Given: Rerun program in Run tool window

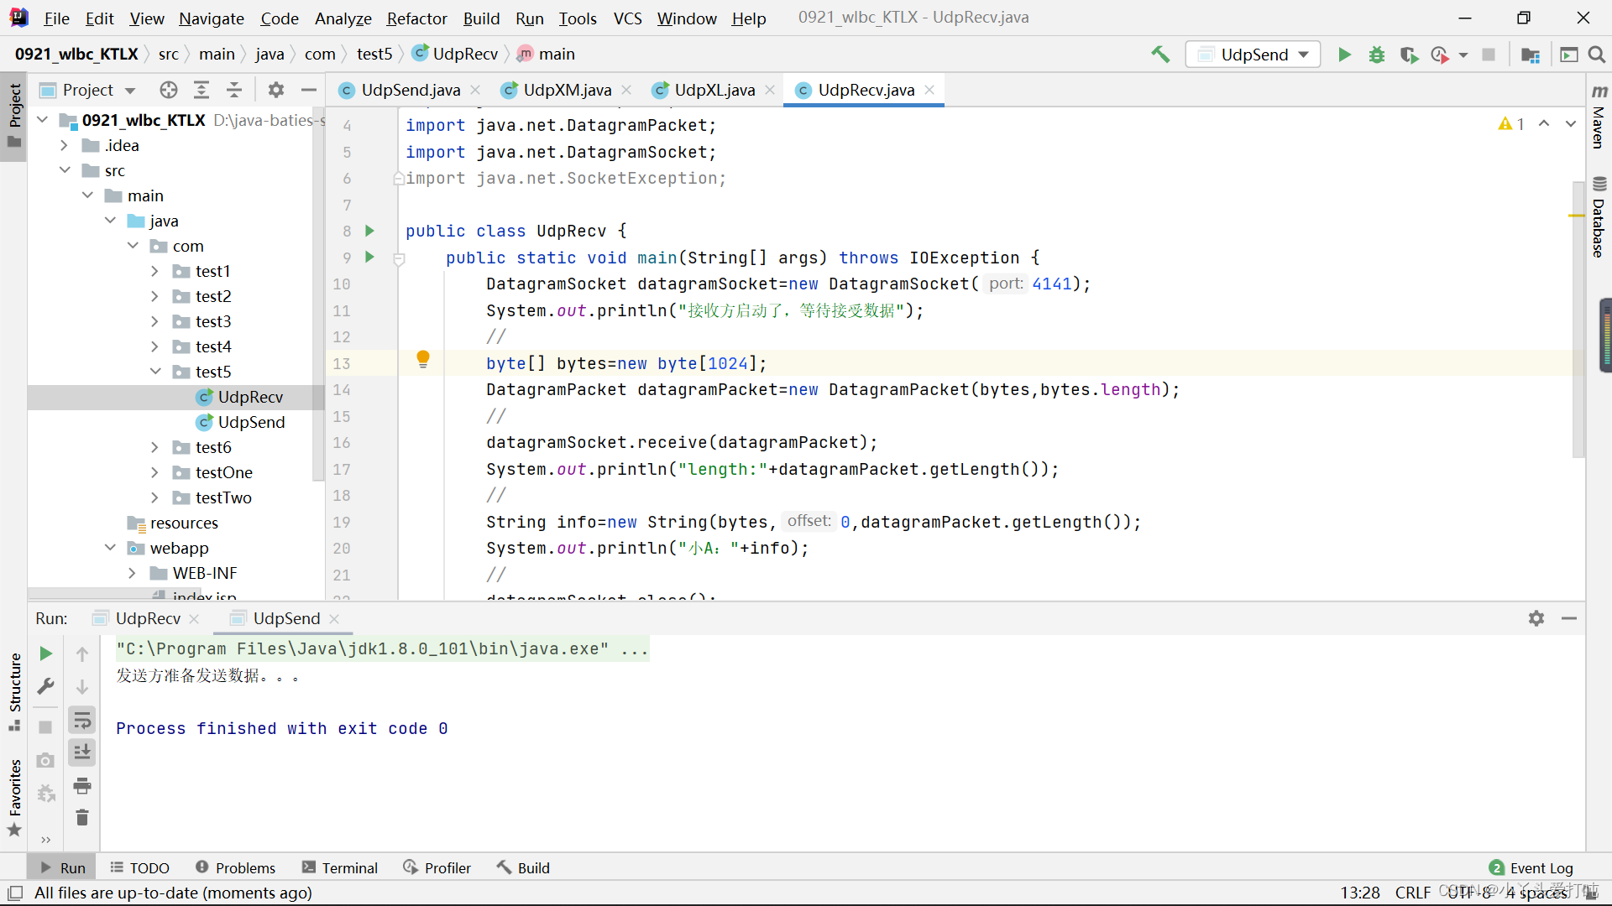Looking at the screenshot, I should 46,653.
